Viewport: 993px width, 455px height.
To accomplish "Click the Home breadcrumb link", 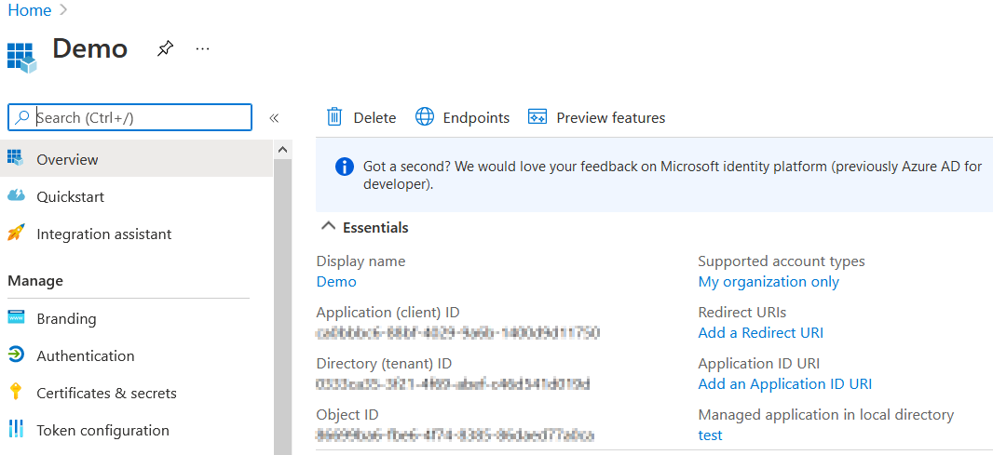I will (x=30, y=10).
